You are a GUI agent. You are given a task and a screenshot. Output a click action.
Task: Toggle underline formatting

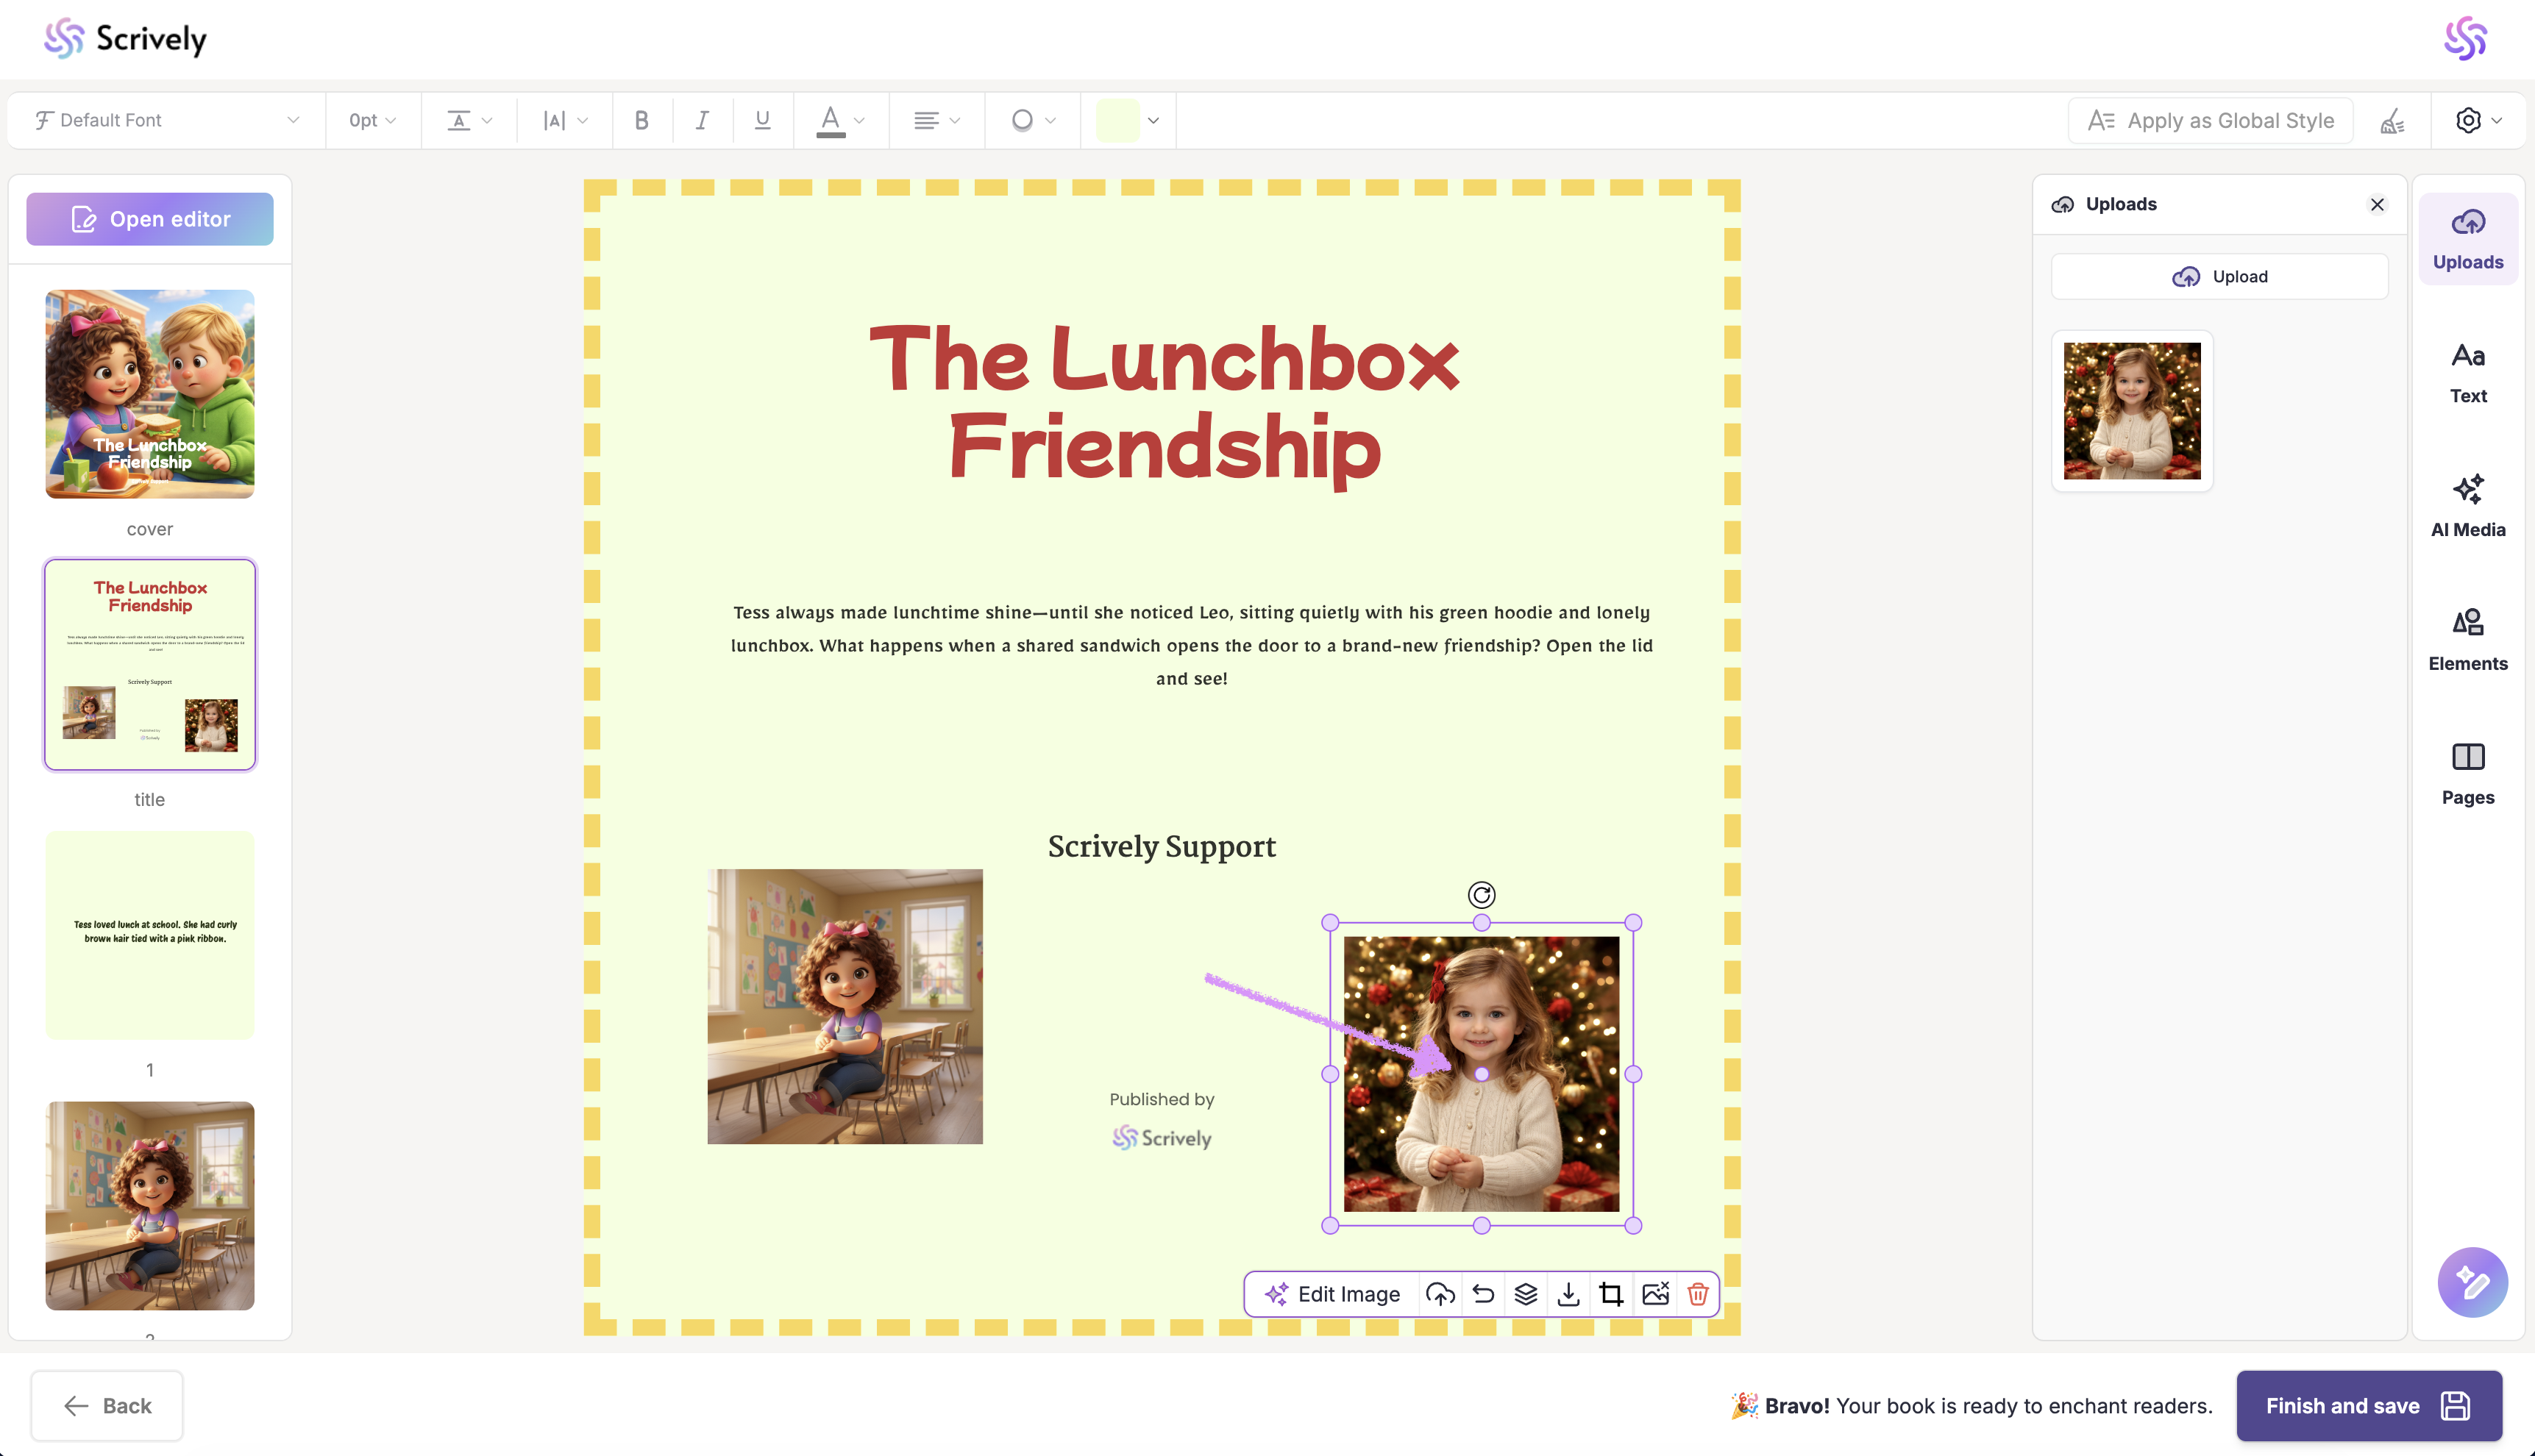(x=762, y=121)
